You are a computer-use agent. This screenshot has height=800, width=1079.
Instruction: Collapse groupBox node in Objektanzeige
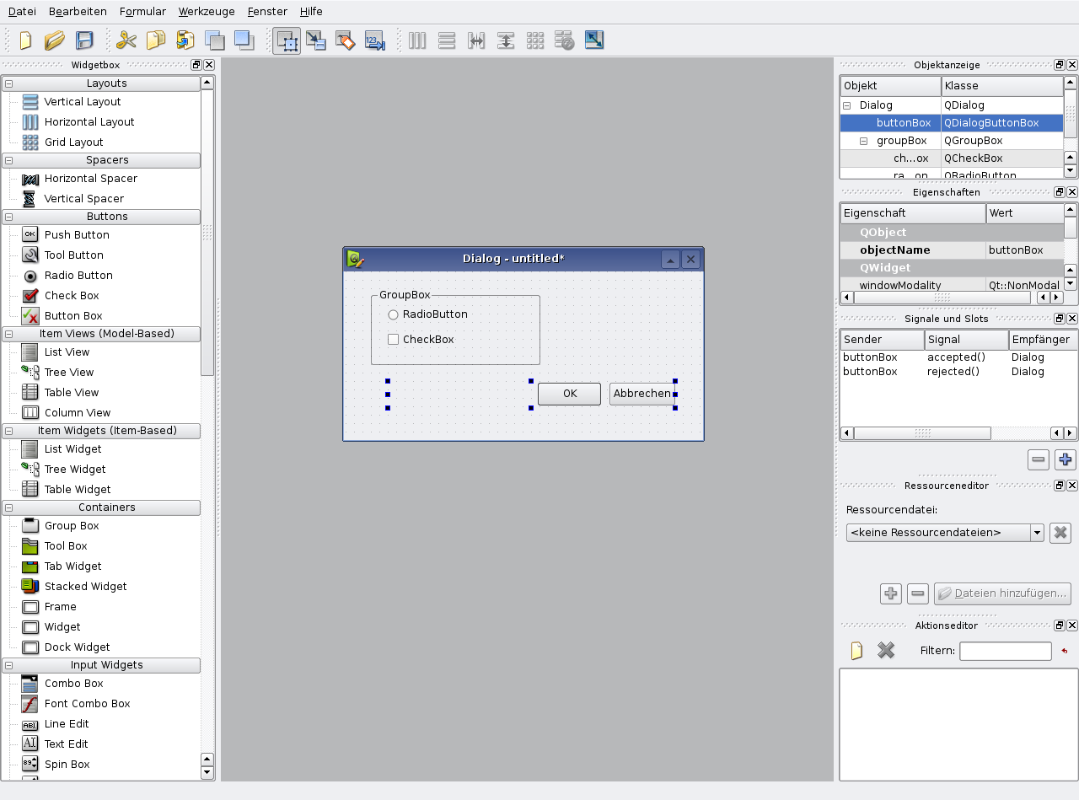point(863,141)
